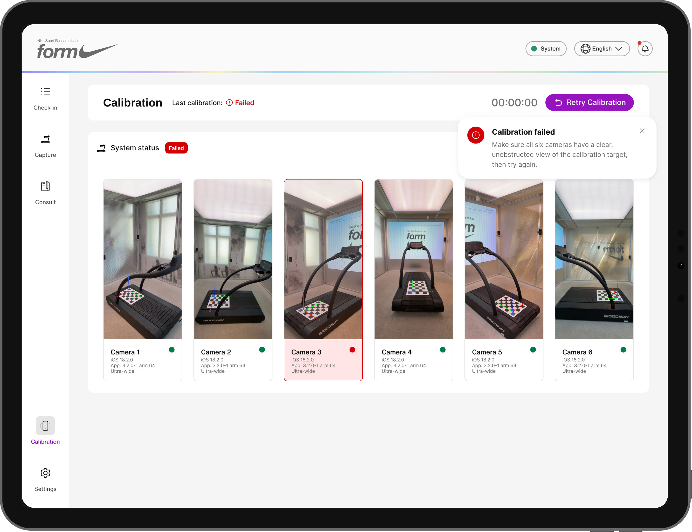The height and width of the screenshot is (532, 692).
Task: Click Camera 6 green status dot
Action: [x=623, y=350]
